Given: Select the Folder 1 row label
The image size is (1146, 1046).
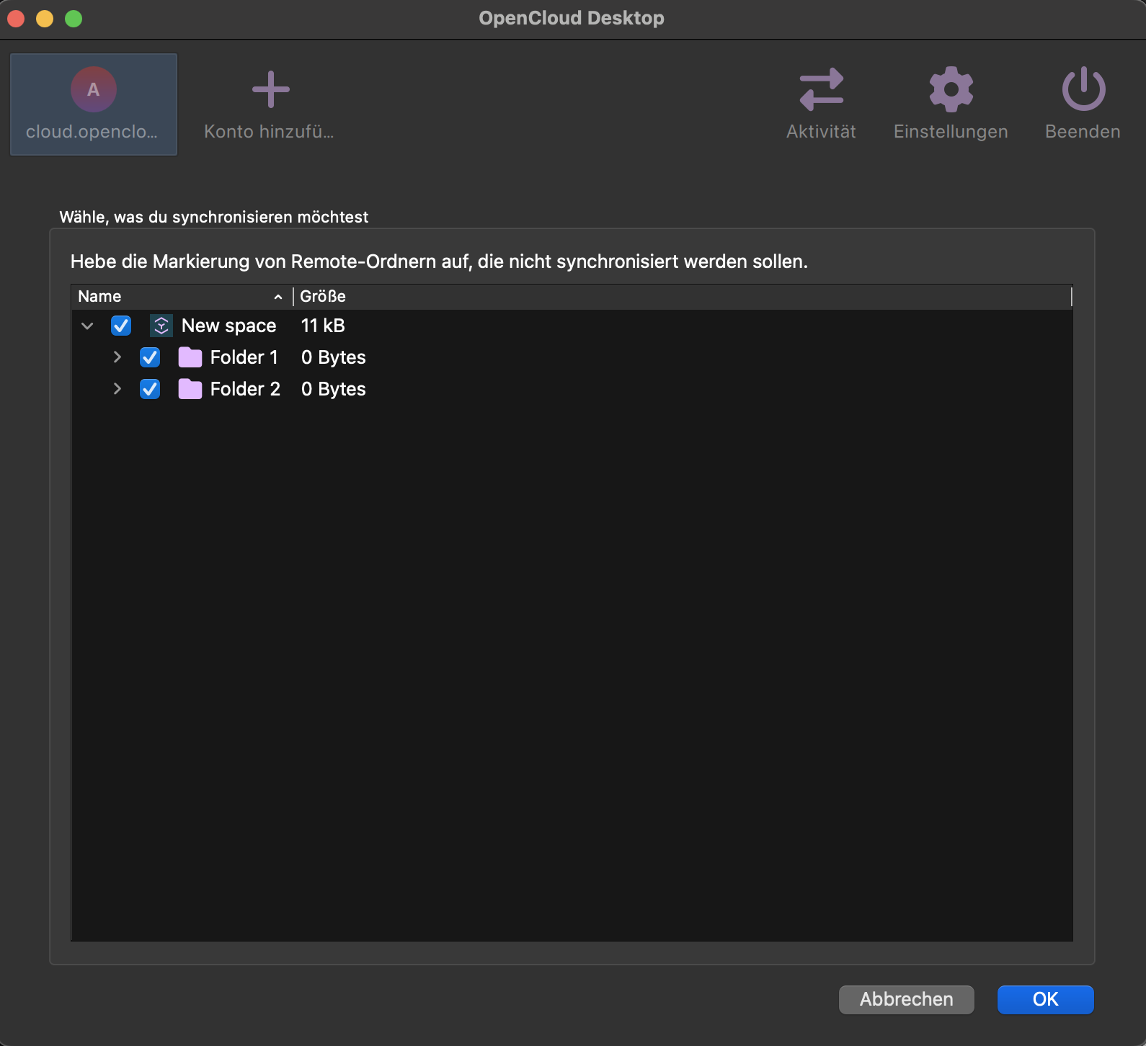Looking at the screenshot, I should 244,357.
